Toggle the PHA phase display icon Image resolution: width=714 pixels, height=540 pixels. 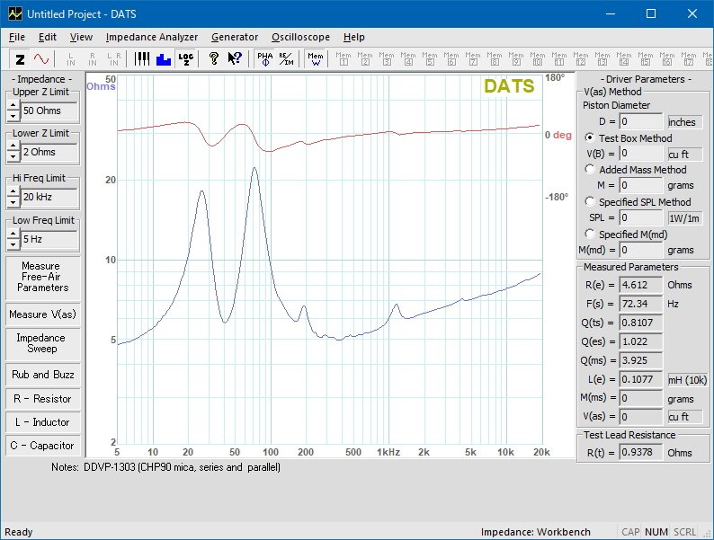[x=265, y=59]
